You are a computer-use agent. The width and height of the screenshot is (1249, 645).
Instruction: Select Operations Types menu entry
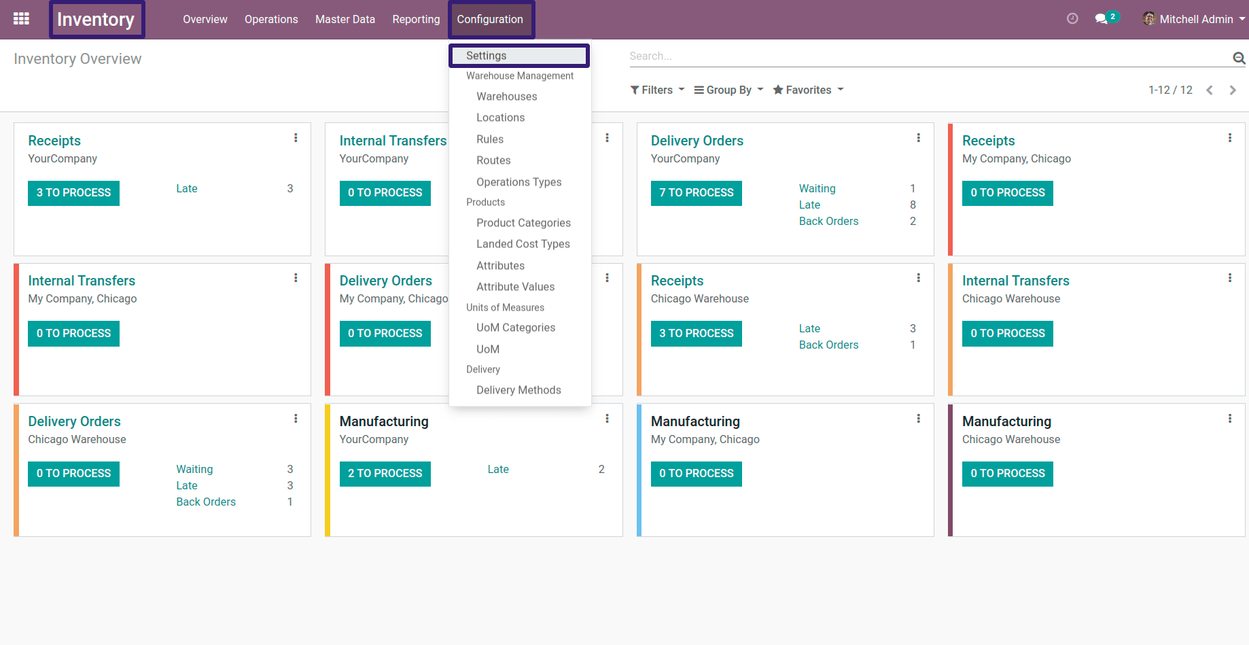(519, 182)
